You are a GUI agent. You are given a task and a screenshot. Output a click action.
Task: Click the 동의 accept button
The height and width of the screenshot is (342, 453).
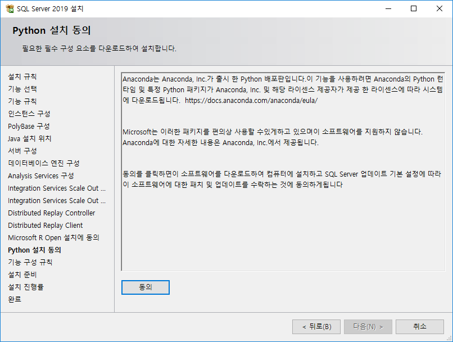click(146, 287)
